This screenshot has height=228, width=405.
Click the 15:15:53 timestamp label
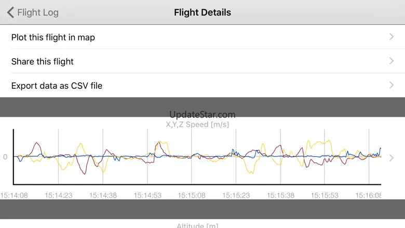(x=325, y=196)
